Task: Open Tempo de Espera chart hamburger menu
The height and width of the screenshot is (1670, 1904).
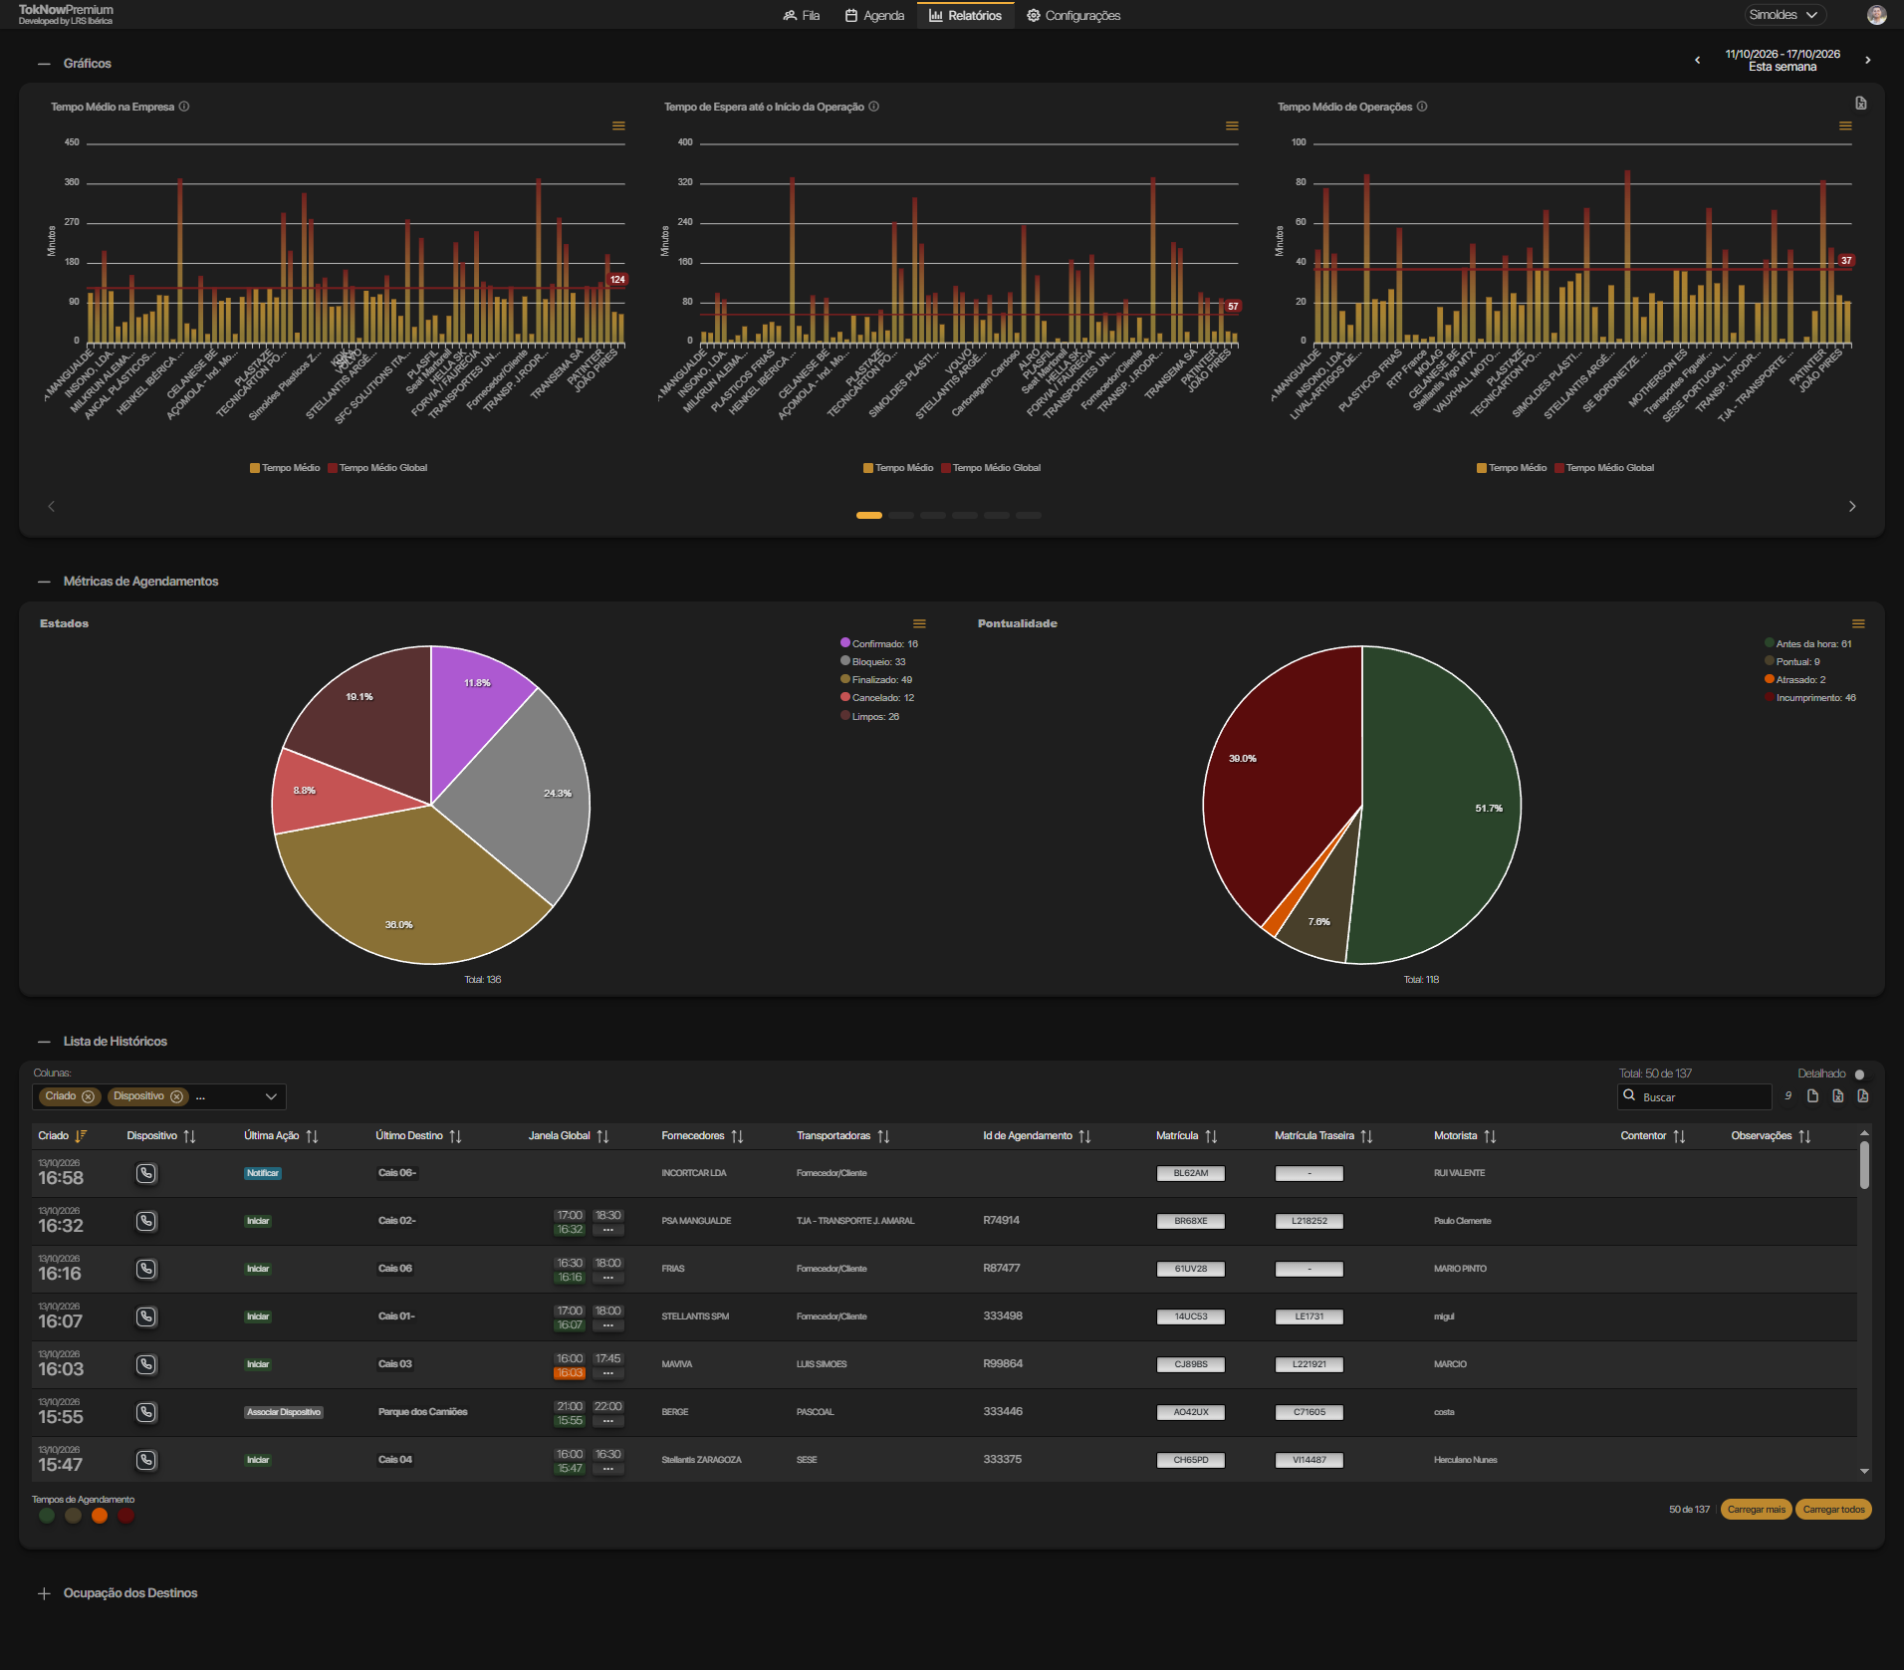Action: click(1232, 125)
